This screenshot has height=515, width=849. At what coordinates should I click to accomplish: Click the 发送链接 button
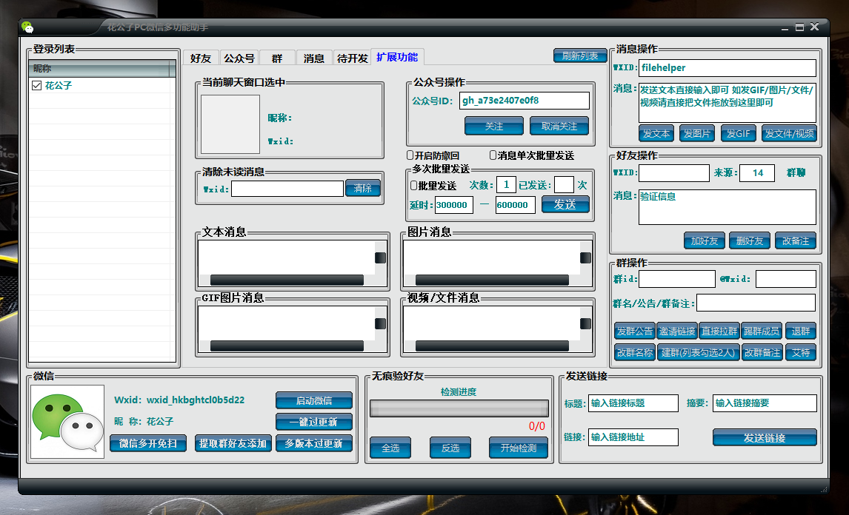click(765, 437)
